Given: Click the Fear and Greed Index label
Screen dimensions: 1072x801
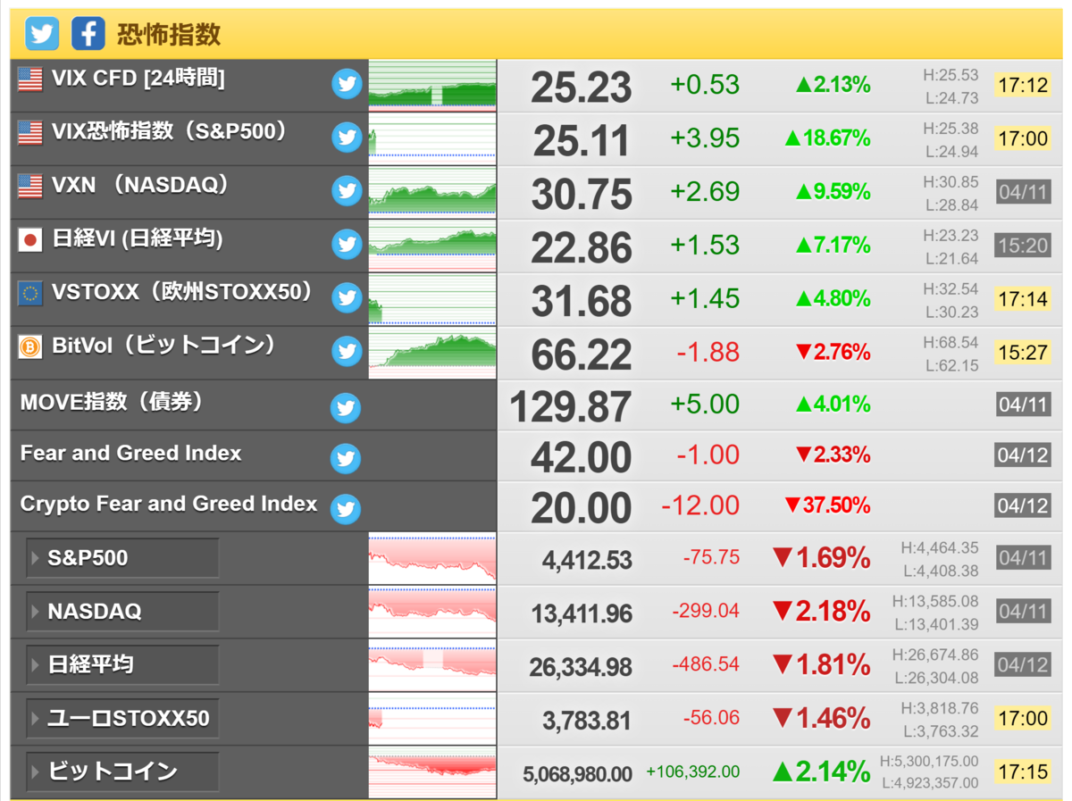Looking at the screenshot, I should tap(130, 454).
